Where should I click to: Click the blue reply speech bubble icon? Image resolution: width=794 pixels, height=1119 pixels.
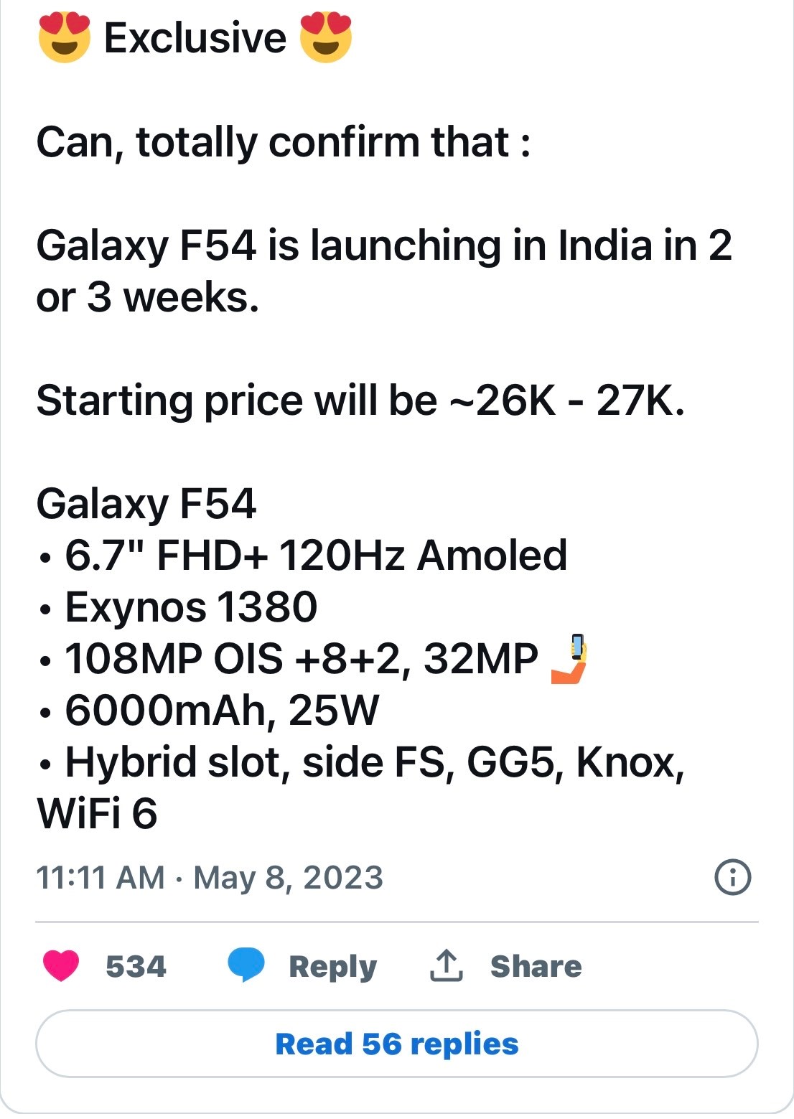coord(246,965)
